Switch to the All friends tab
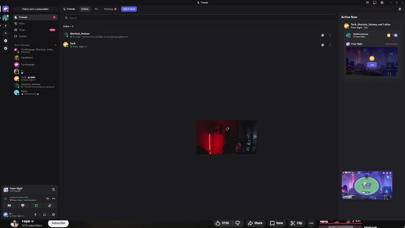This screenshot has width=405, height=228. click(96, 9)
